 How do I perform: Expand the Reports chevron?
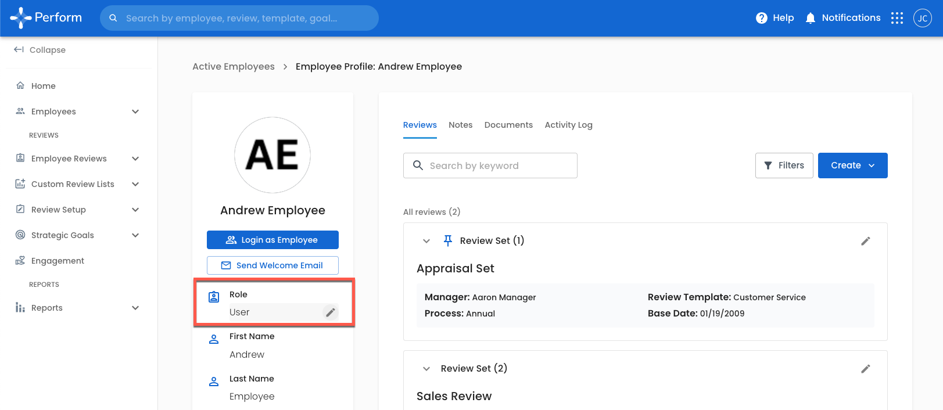point(135,308)
